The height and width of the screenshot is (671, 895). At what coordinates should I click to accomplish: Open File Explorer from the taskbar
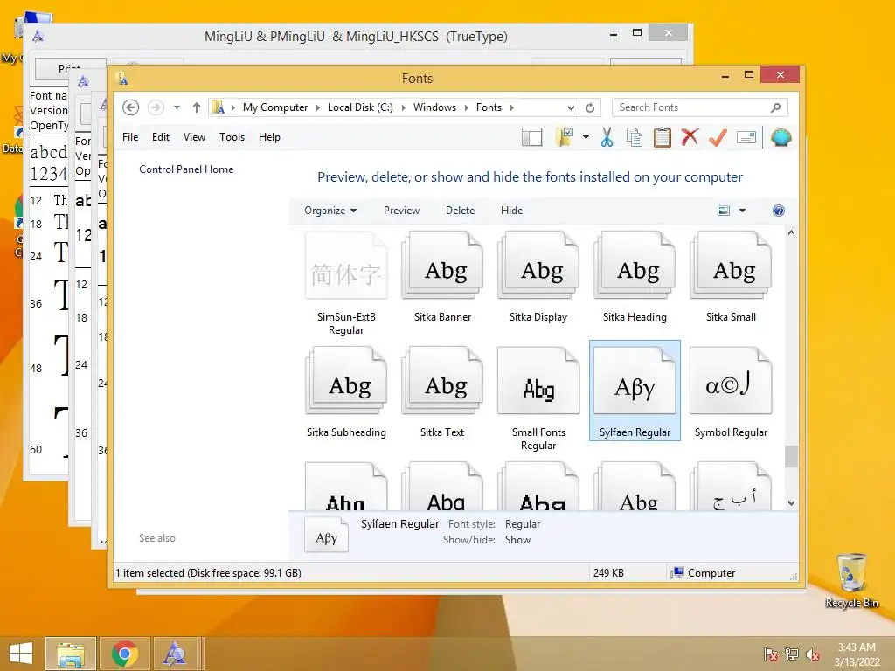[x=71, y=654]
